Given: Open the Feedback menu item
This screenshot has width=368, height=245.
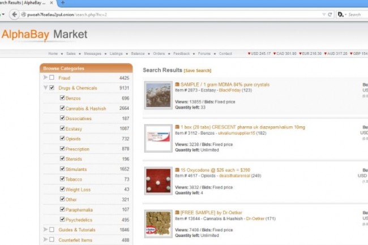Looking at the screenshot, I should pos(181,53).
